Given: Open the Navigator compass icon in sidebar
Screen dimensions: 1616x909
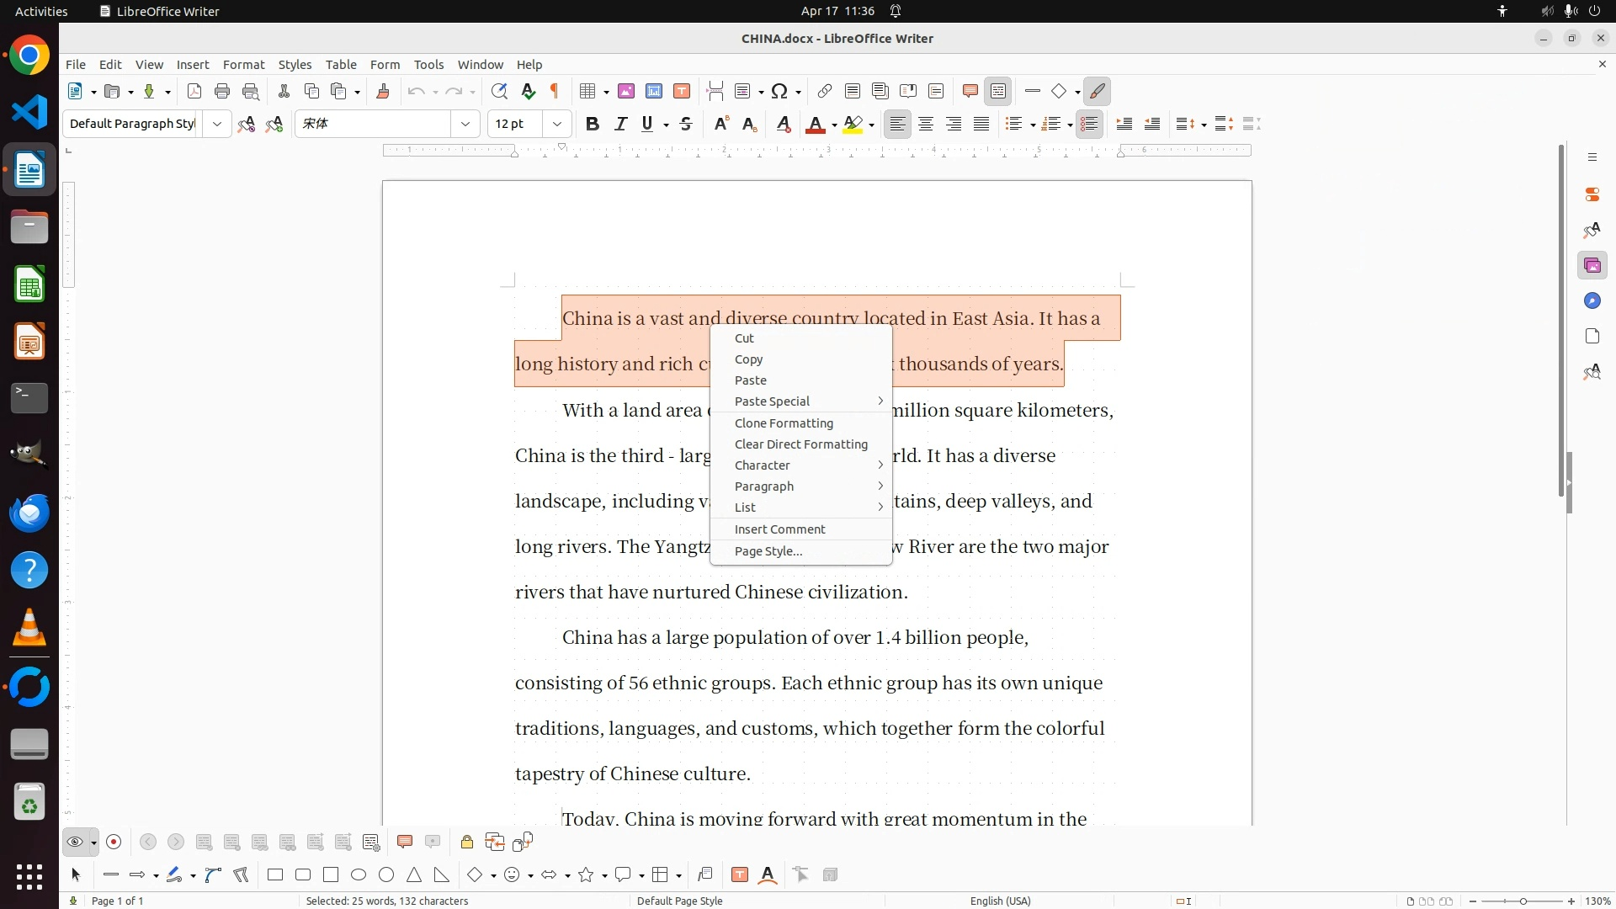Looking at the screenshot, I should (x=1592, y=301).
